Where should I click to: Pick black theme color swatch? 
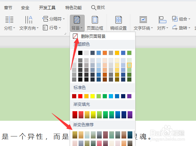pyautogui.click(x=80, y=53)
